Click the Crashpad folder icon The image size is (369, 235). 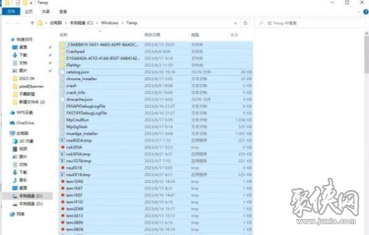pyautogui.click(x=63, y=51)
